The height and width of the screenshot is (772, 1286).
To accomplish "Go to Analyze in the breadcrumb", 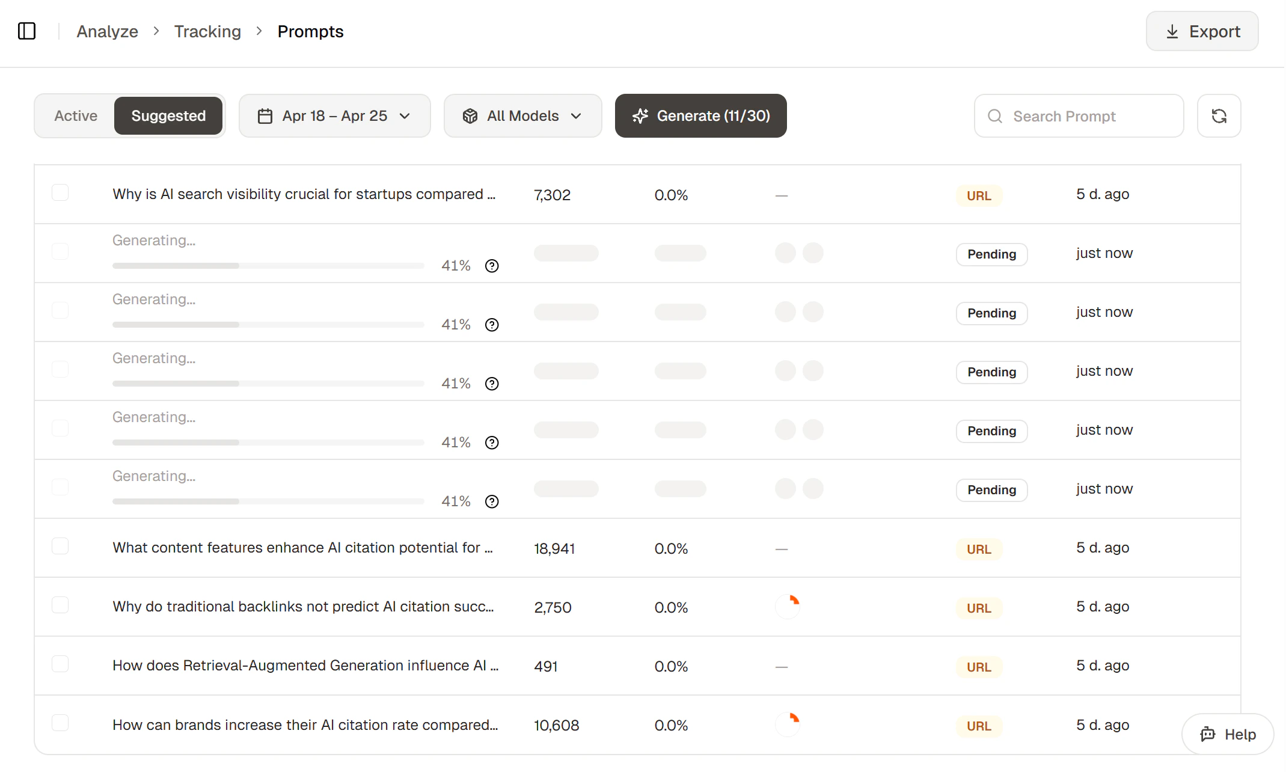I will pos(108,31).
